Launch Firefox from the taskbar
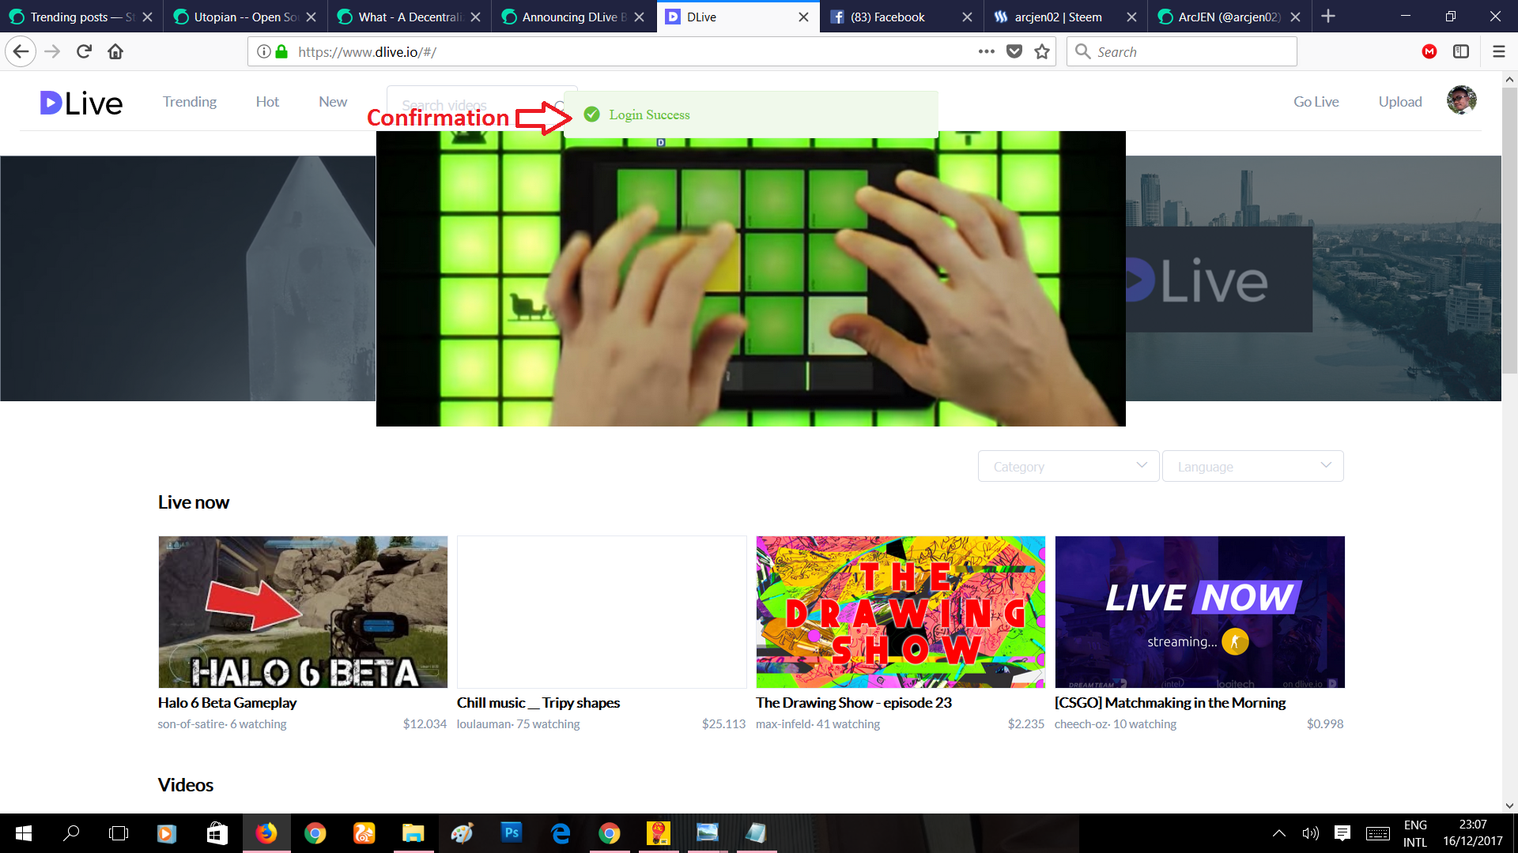The image size is (1518, 853). (x=266, y=833)
